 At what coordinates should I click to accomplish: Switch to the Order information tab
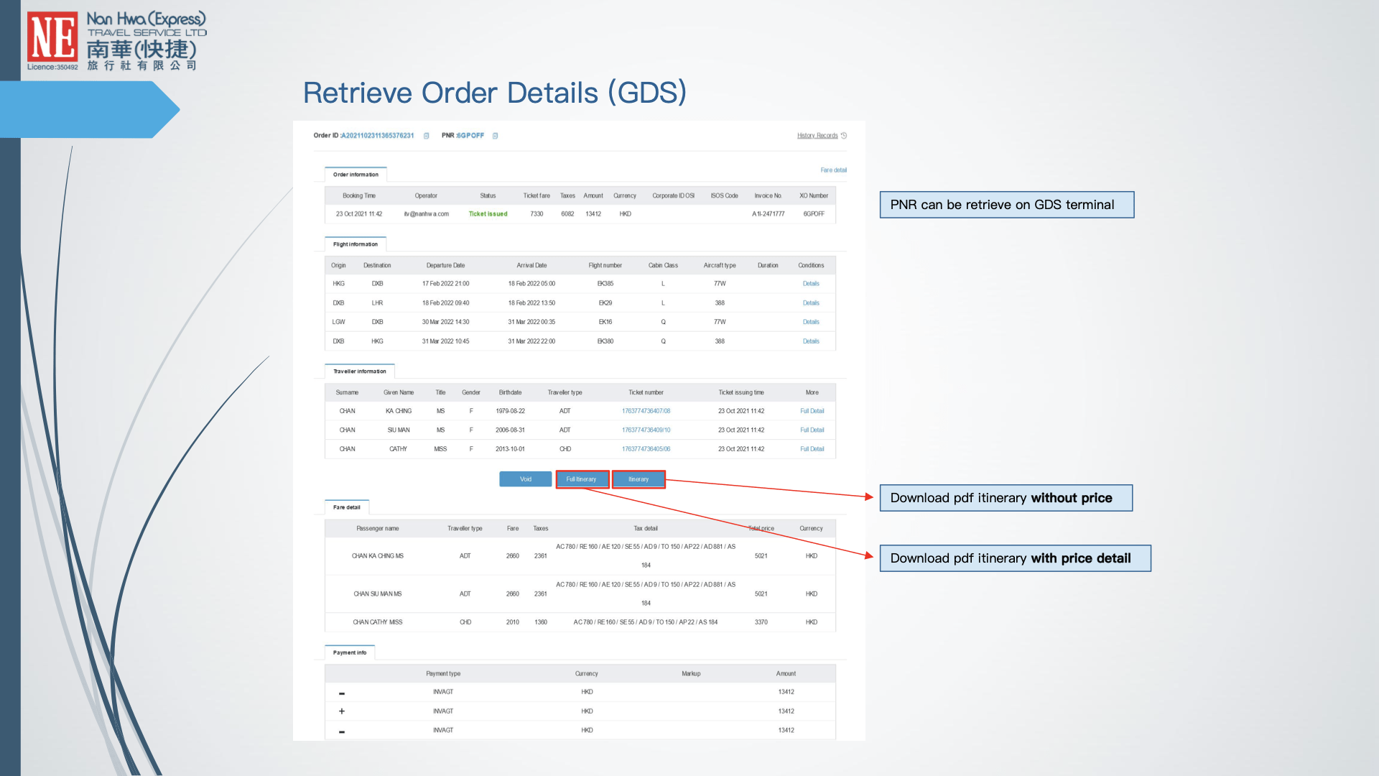coord(356,174)
